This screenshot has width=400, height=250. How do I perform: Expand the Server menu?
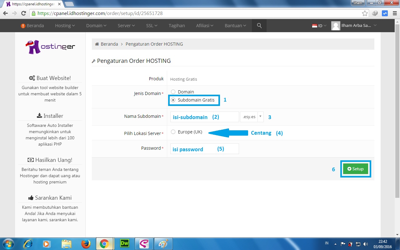pyautogui.click(x=126, y=26)
